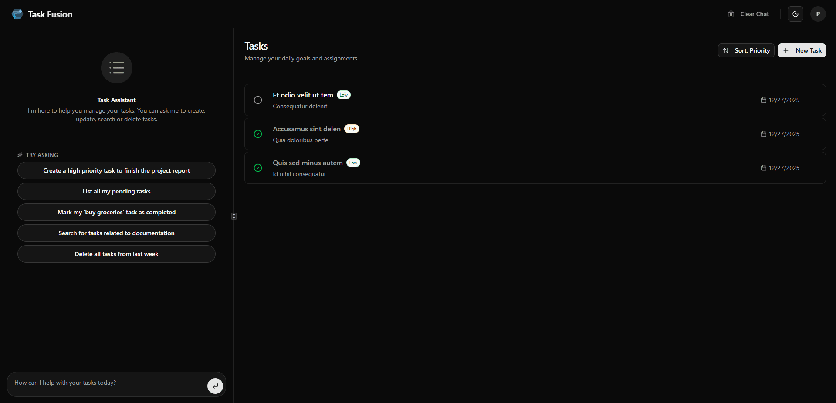Click the calendar icon on the first task
This screenshot has width=836, height=403.
[763, 100]
